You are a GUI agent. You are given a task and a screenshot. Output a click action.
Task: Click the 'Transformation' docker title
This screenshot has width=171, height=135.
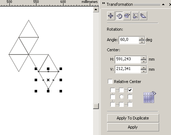pyautogui.click(x=120, y=4)
